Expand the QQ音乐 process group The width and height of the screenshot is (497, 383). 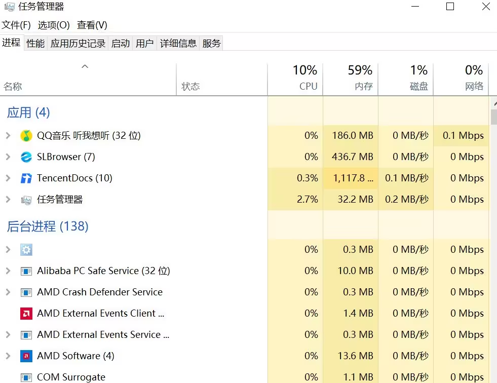8,136
